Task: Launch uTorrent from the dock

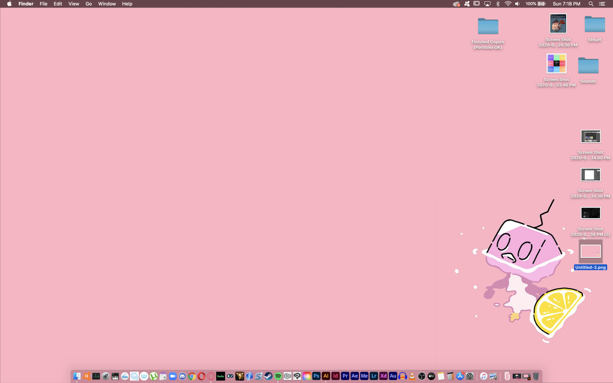Action: point(154,376)
